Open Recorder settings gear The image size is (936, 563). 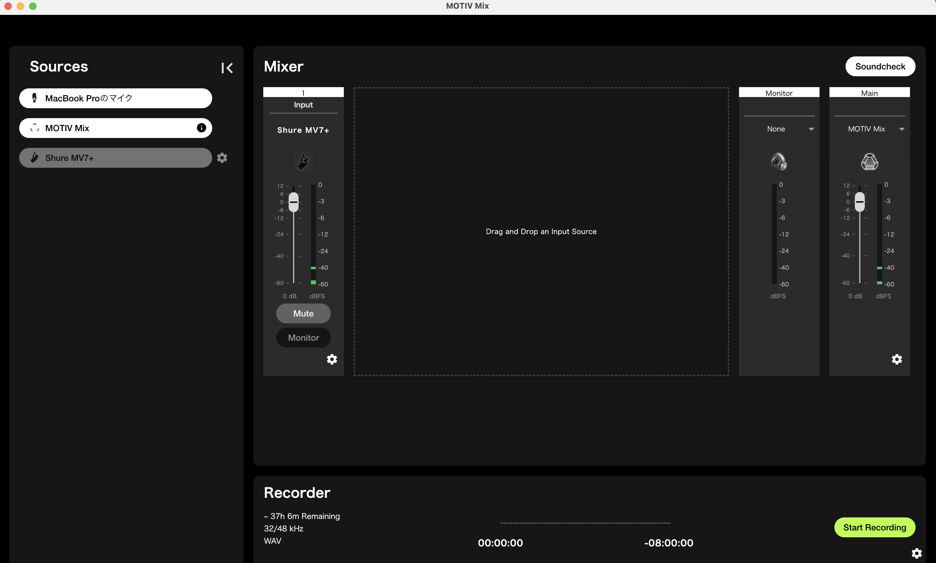click(x=917, y=553)
